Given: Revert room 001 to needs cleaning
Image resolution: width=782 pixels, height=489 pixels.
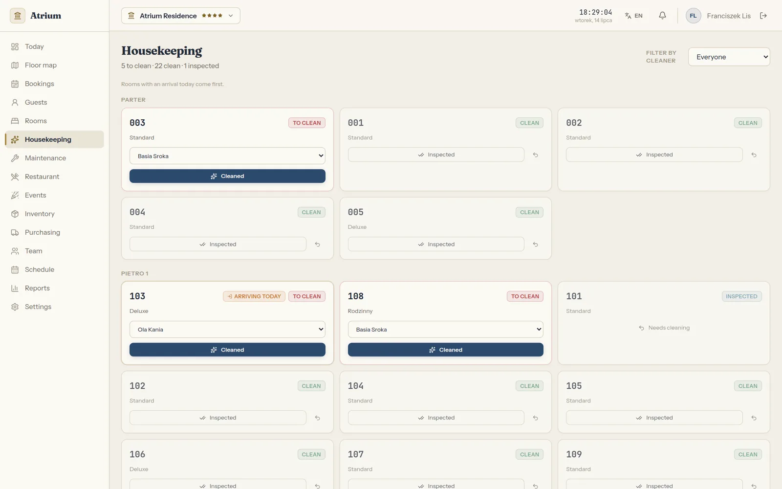Looking at the screenshot, I should (x=536, y=155).
